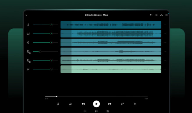Screen dimensions: 192x113
Task: Click the remaining time -4:04 label
Action: tap(146, 99)
